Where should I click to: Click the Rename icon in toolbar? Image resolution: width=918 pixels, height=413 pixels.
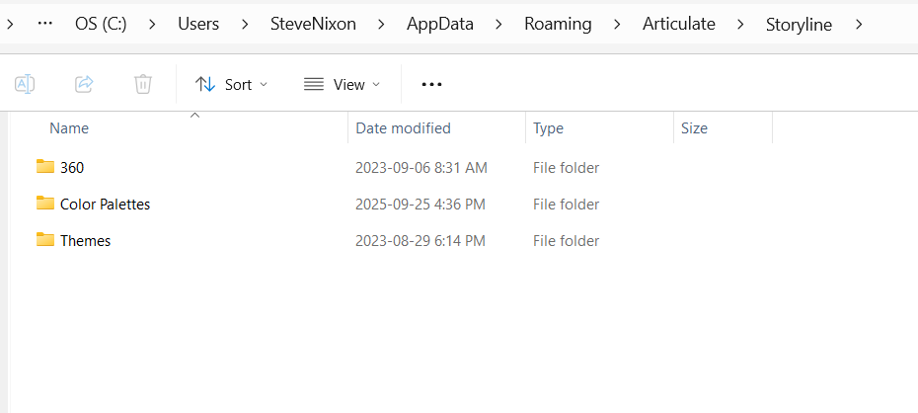tap(25, 84)
